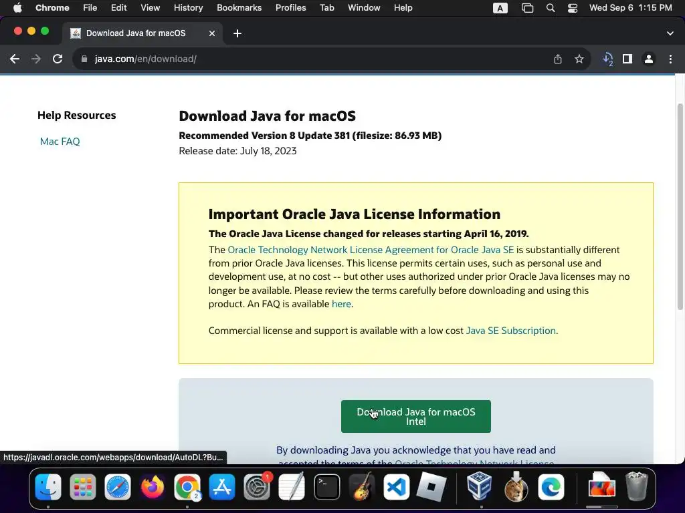Toggle Chrome side panel
Image resolution: width=685 pixels, height=513 pixels.
[x=627, y=59]
